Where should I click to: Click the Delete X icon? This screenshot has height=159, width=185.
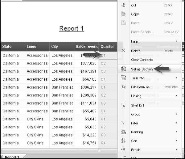[x=123, y=51]
